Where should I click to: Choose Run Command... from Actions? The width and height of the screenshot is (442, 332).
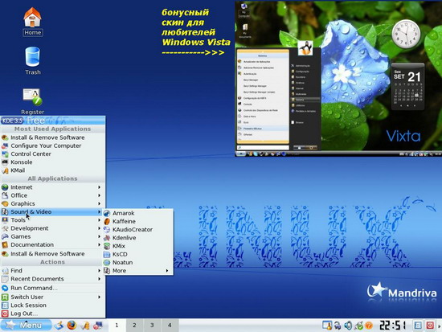53,288
